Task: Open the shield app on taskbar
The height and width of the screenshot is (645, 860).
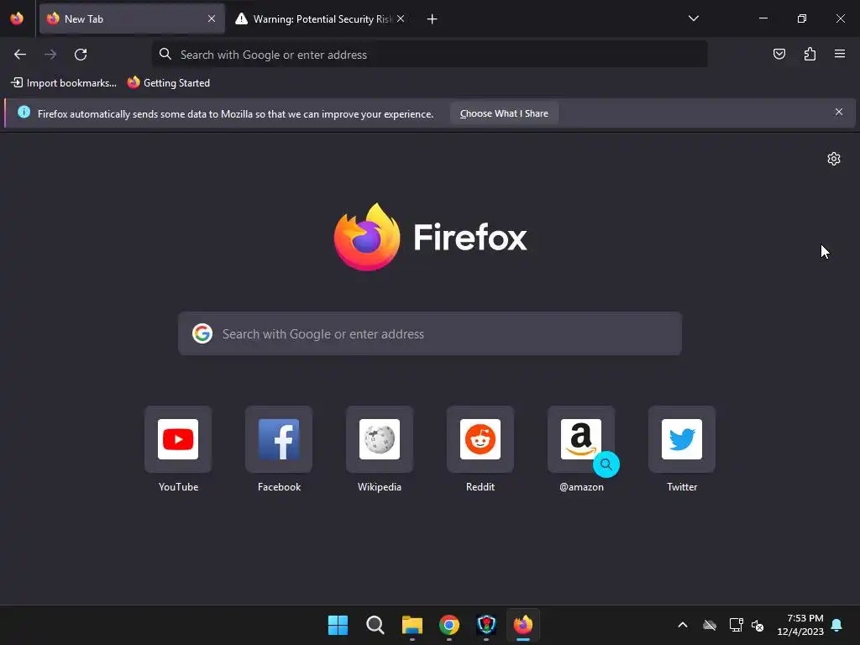Action: tap(486, 625)
